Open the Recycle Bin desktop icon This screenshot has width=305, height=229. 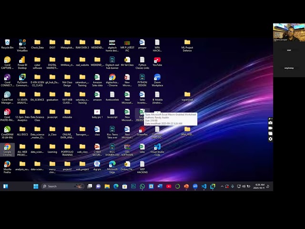pyautogui.click(x=7, y=43)
